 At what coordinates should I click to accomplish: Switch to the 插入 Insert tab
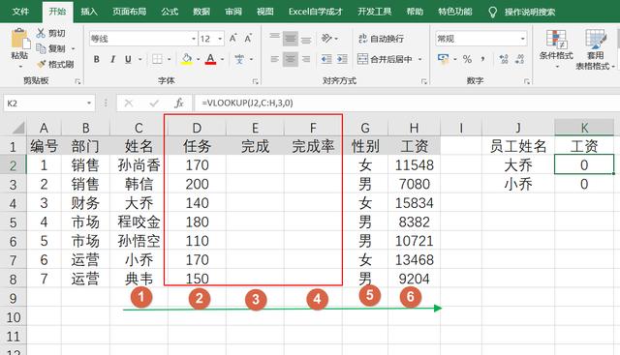[x=89, y=12]
